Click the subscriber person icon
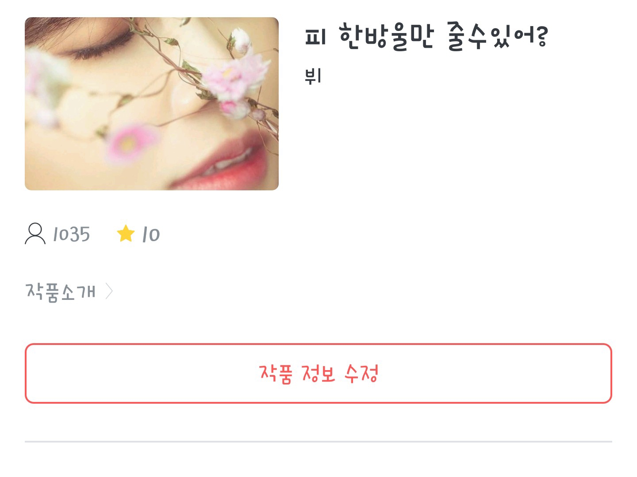This screenshot has height=477, width=637. coord(35,234)
